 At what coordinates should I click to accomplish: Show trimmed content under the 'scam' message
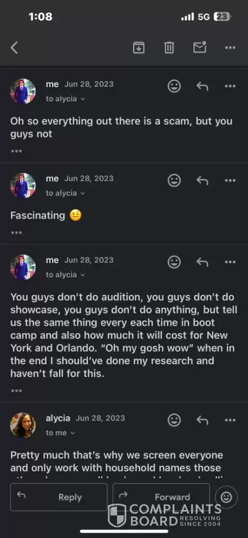tap(17, 151)
